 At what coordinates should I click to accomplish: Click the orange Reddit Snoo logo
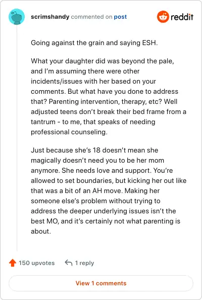(163, 17)
